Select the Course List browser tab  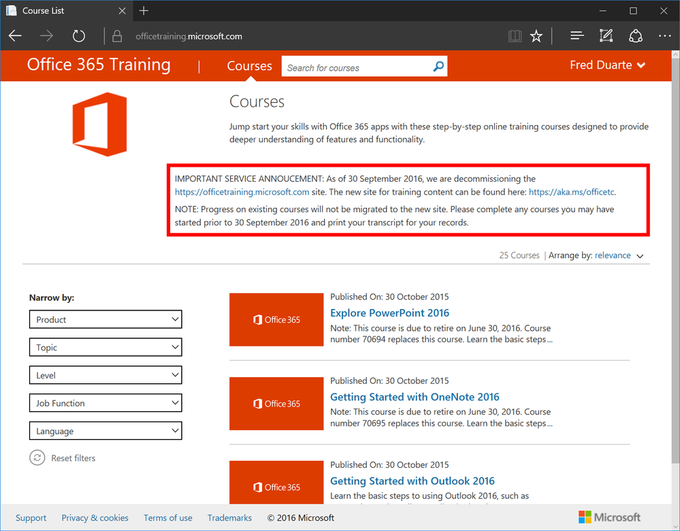pos(66,11)
